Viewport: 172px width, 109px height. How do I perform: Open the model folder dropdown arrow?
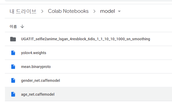tap(119, 11)
